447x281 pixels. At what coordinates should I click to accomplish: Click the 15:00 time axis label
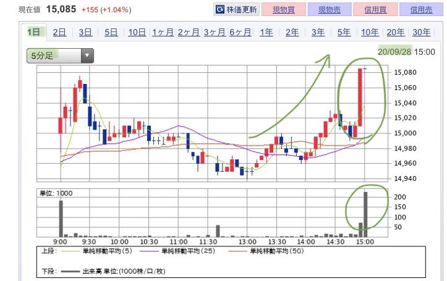[x=365, y=241]
